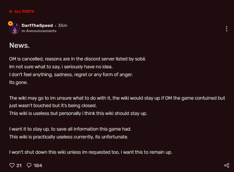Click the 35m post timestamp
The width and height of the screenshot is (234, 172).
pyautogui.click(x=63, y=25)
